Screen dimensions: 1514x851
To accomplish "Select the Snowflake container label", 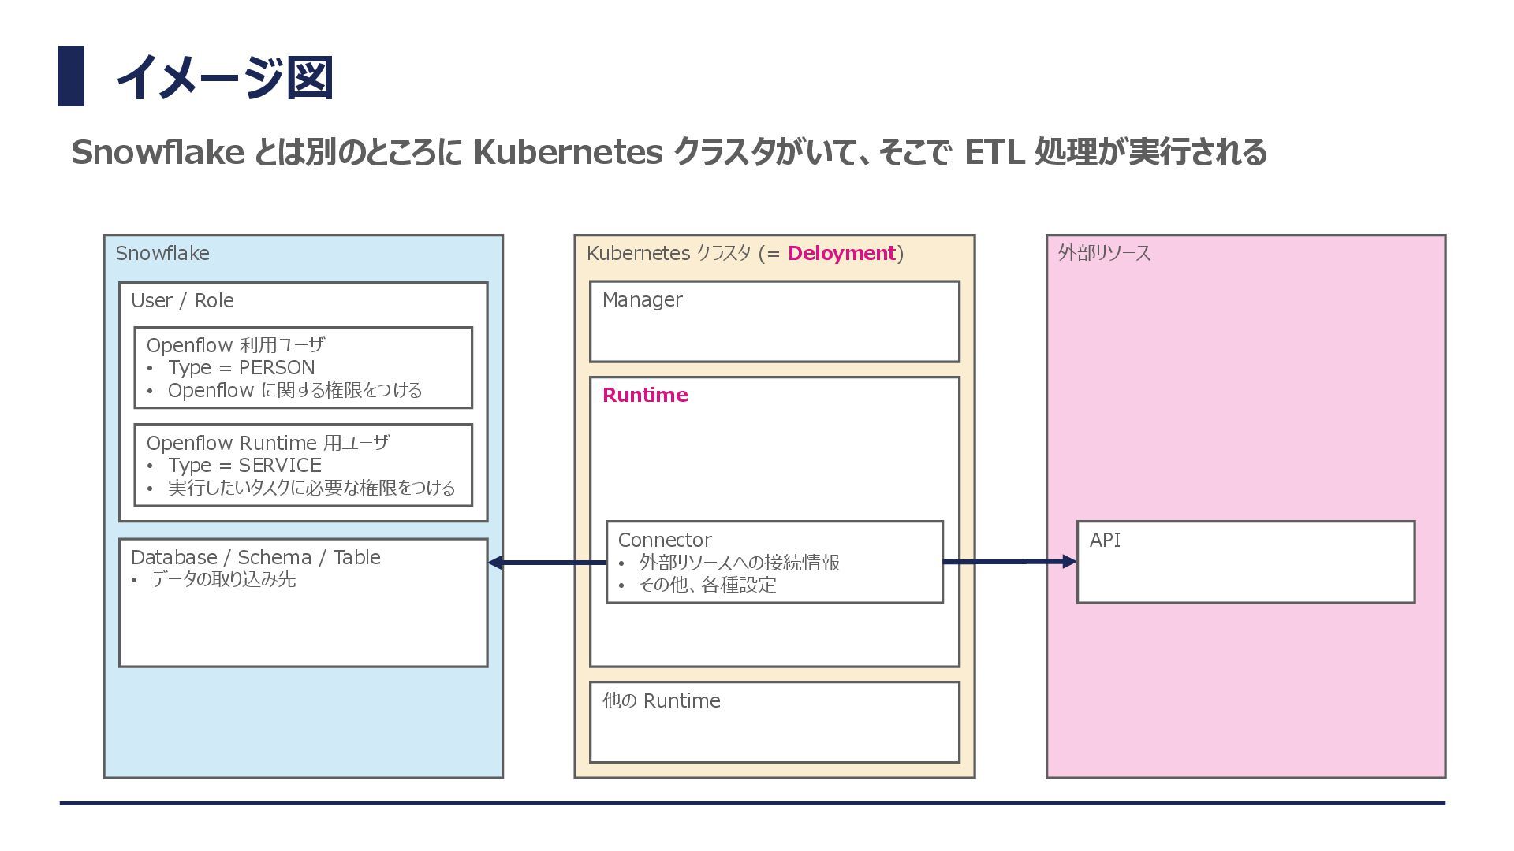I will pyautogui.click(x=162, y=254).
